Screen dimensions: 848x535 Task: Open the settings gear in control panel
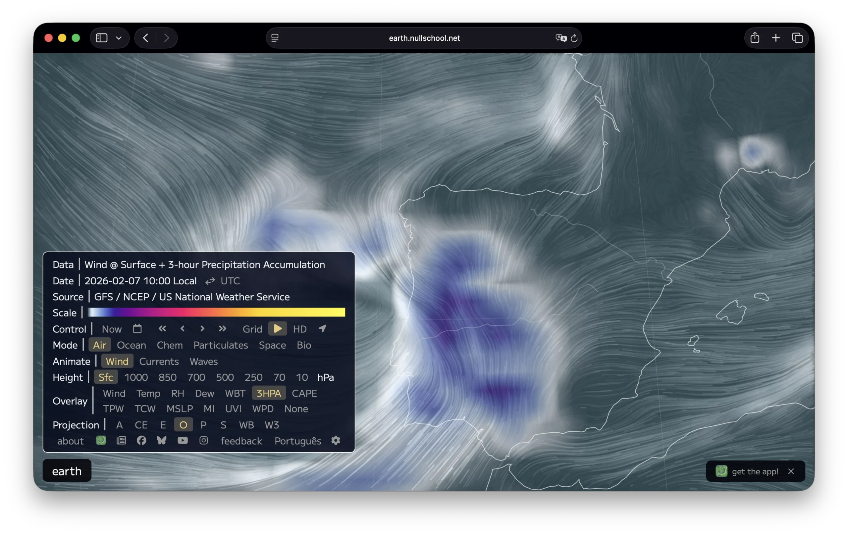pos(336,440)
